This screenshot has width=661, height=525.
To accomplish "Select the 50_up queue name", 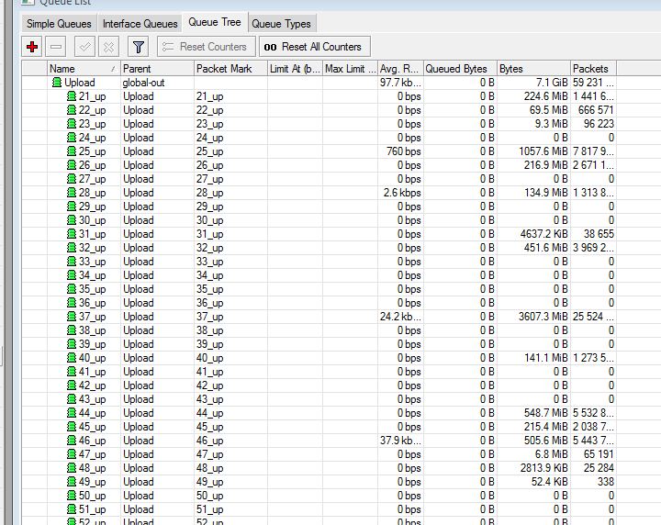I will (x=92, y=496).
